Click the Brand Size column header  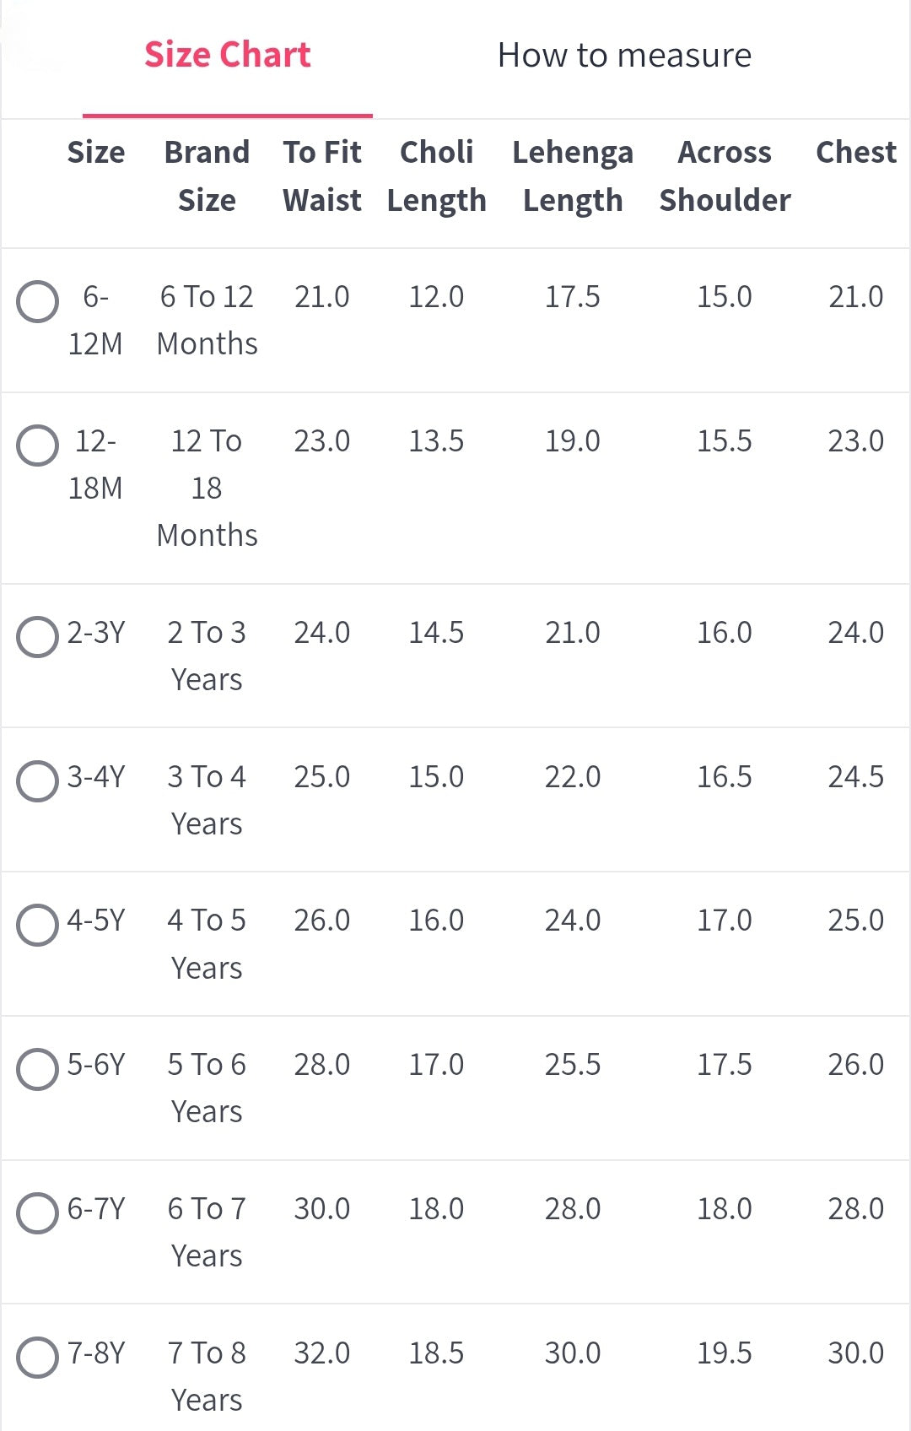(x=207, y=176)
